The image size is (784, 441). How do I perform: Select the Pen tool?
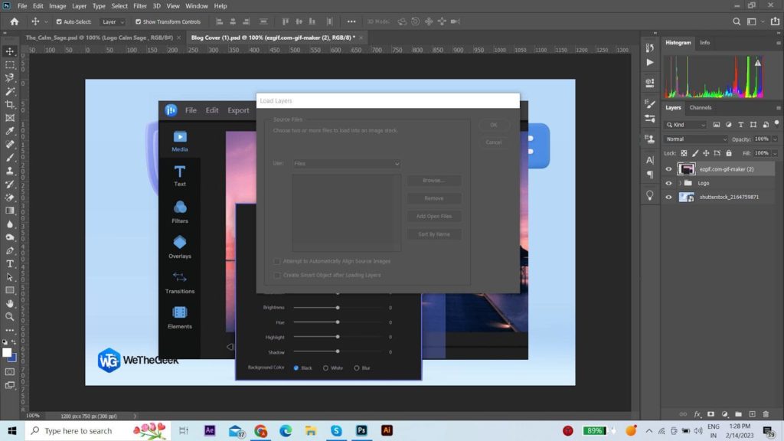pos(9,250)
